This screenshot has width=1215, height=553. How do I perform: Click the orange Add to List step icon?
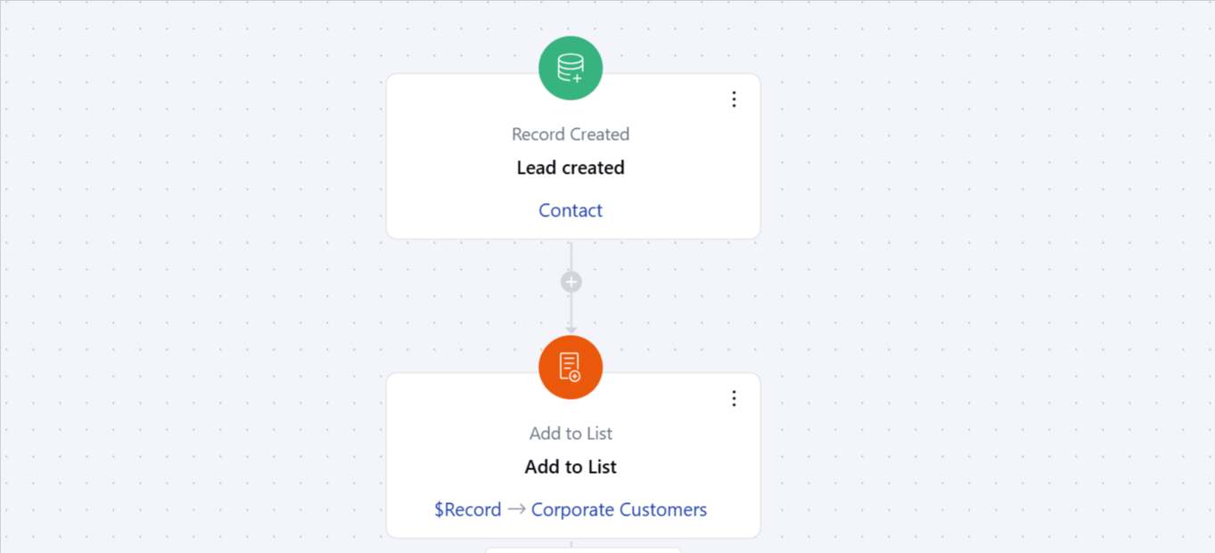point(571,367)
